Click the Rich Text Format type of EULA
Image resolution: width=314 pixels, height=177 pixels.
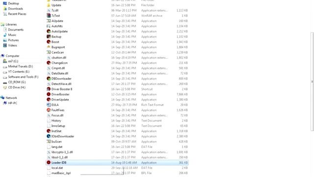[153, 105]
